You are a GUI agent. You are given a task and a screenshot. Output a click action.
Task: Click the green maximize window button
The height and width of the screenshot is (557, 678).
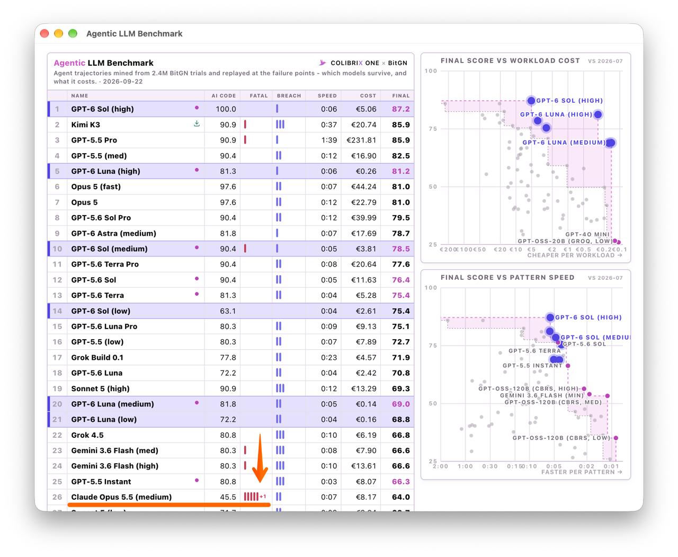73,33
